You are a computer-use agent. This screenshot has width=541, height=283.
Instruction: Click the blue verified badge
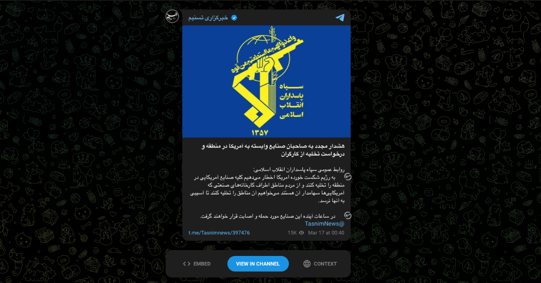(234, 18)
